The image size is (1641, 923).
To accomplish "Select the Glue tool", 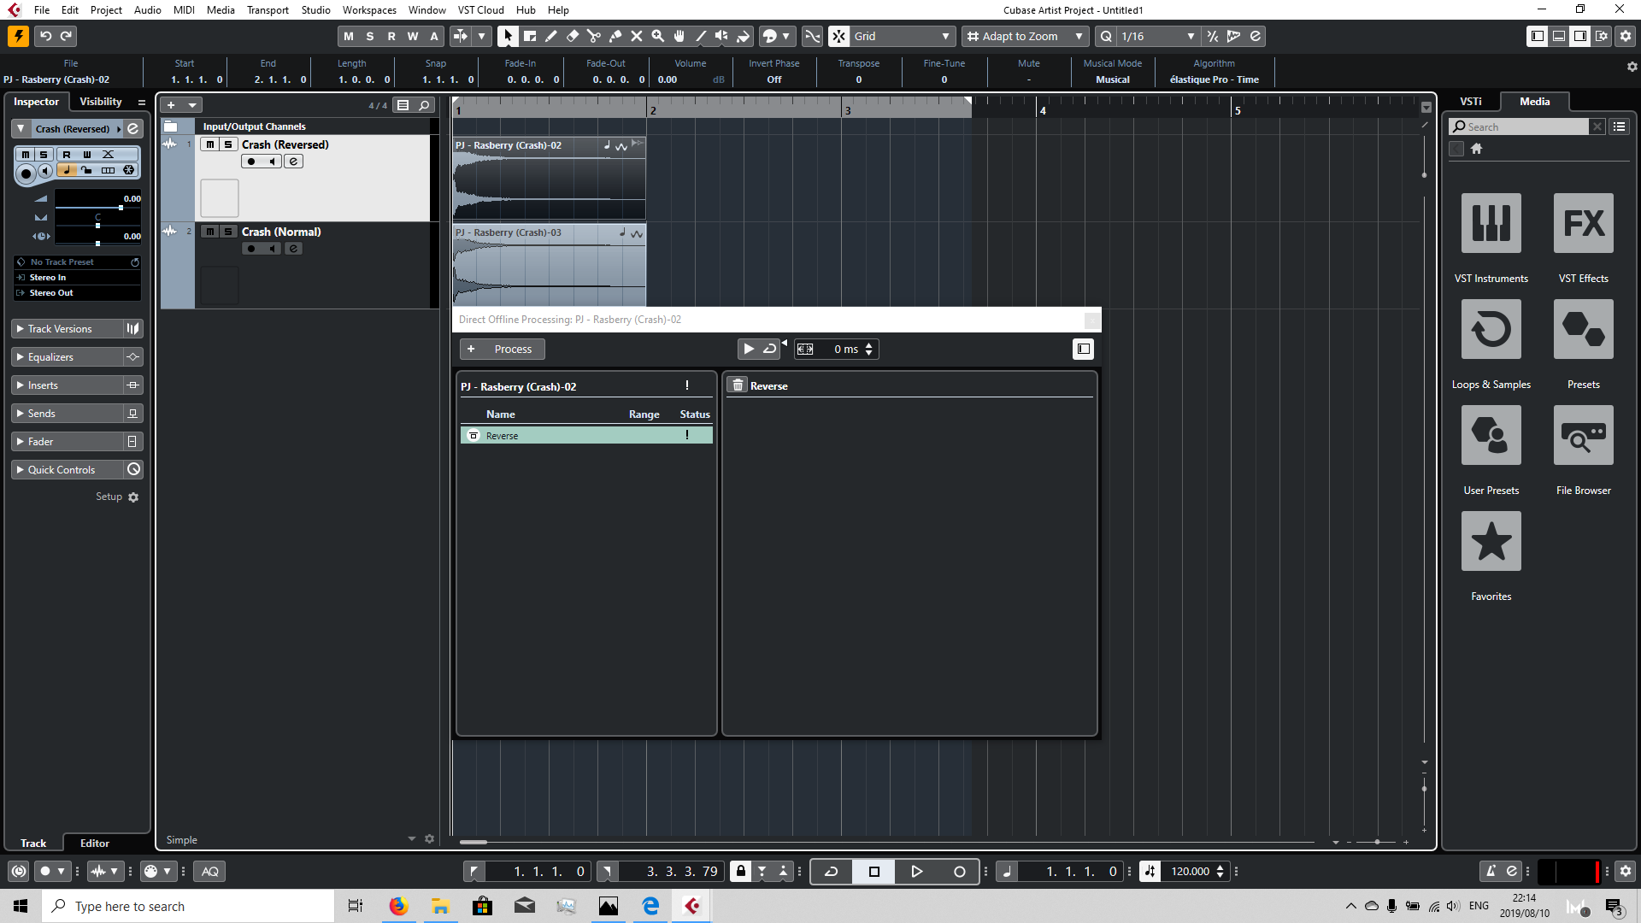I will tap(615, 36).
